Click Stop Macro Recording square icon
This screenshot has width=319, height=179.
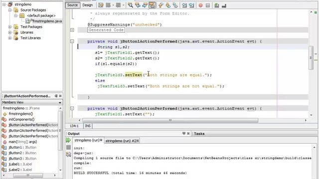pyautogui.click(x=208, y=5)
